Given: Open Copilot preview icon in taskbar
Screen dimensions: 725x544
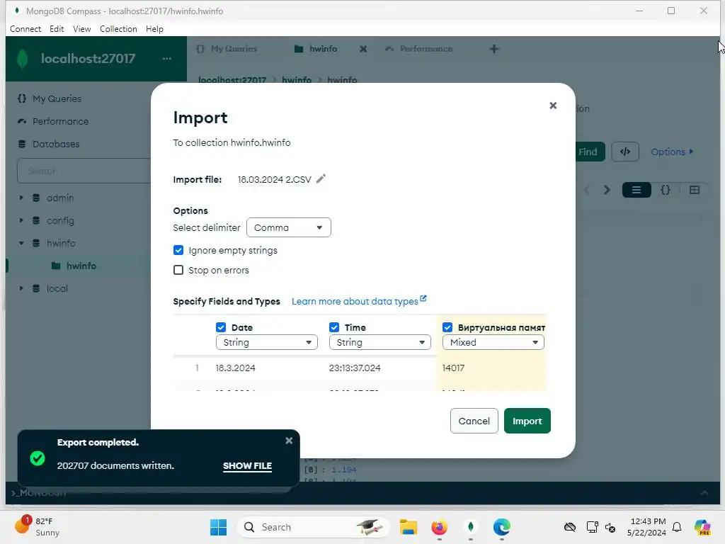Looking at the screenshot, I should click(x=702, y=527).
